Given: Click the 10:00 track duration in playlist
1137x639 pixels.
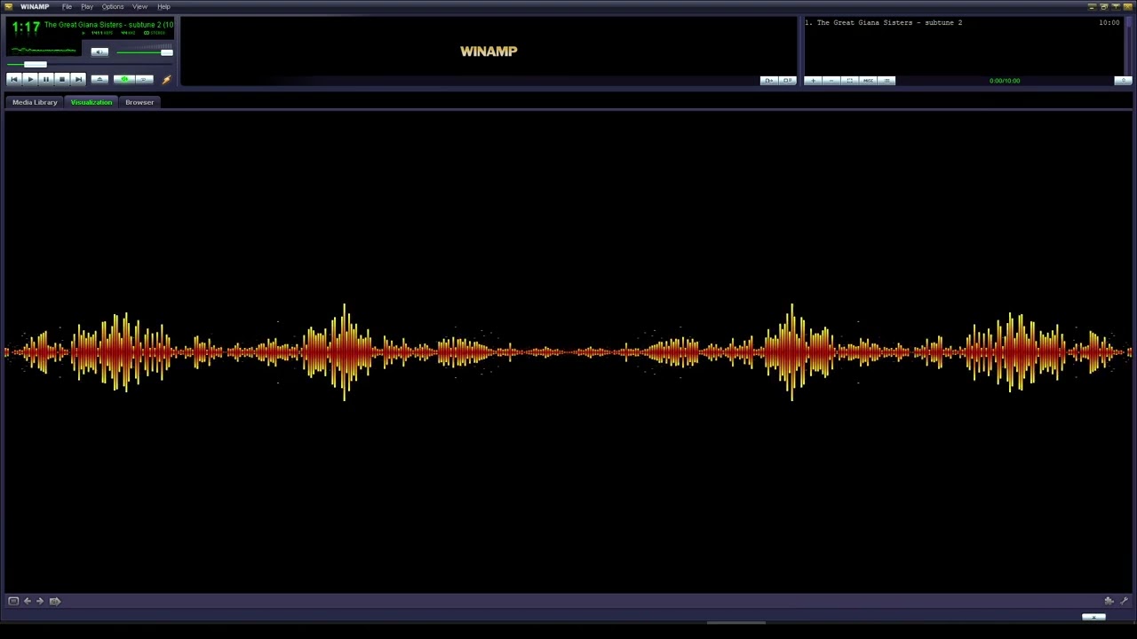Looking at the screenshot, I should tap(1109, 22).
